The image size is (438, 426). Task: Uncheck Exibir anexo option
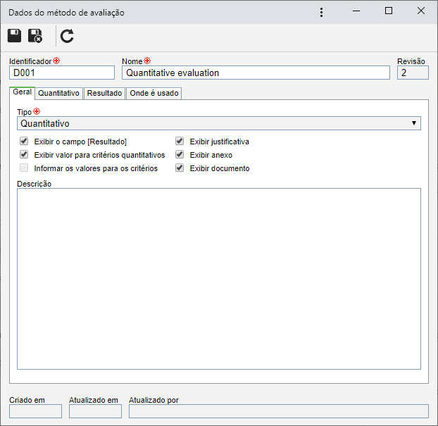click(x=180, y=154)
